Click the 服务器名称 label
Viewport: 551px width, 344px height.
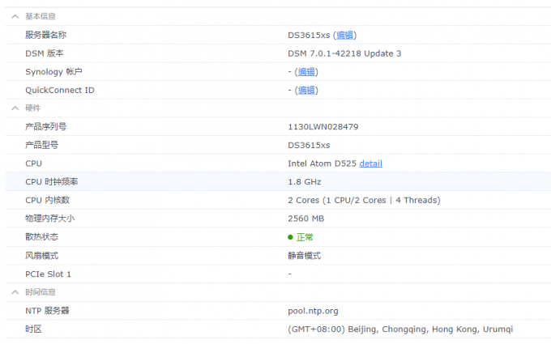(x=45, y=35)
